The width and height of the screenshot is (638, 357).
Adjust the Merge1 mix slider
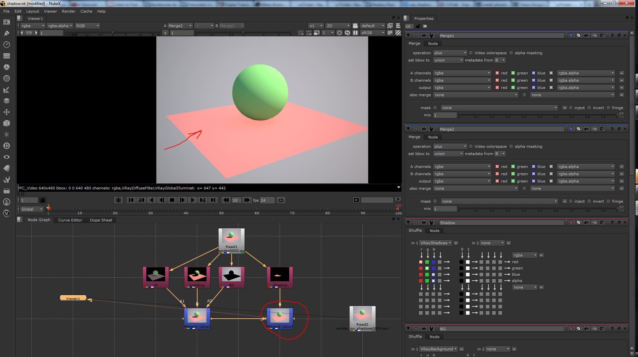tap(538, 115)
